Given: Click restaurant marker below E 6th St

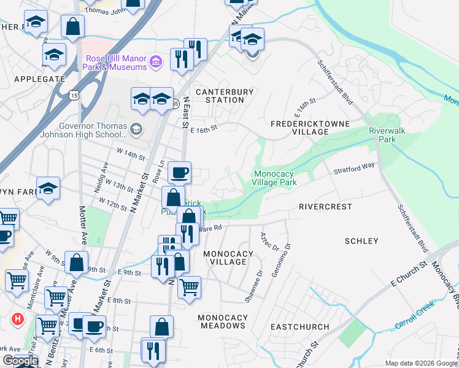Looking at the screenshot, I should 153,351.
